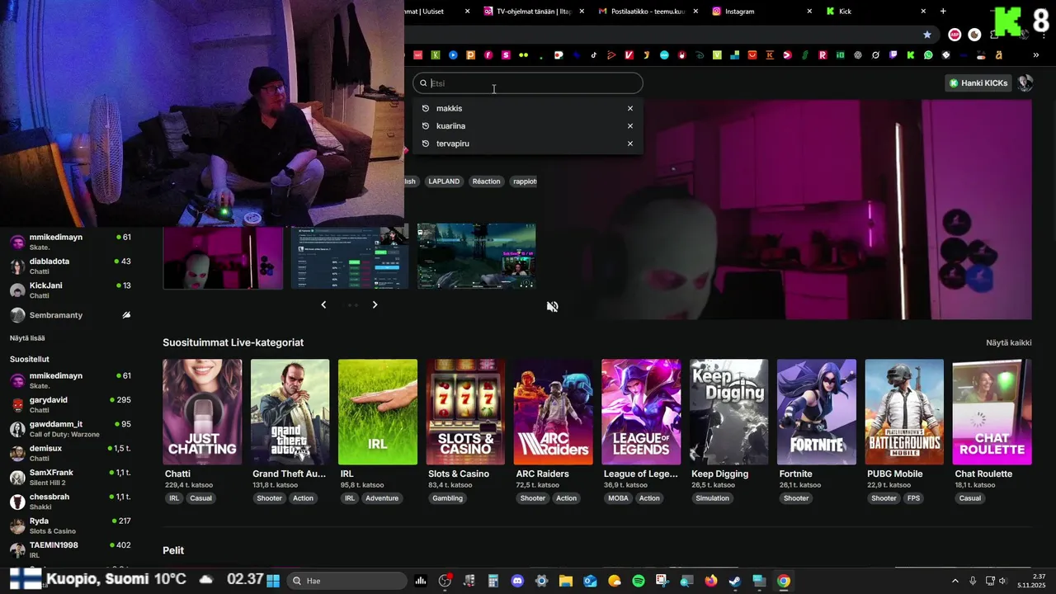Open TAEMIN1998 IRL channel
The image size is (1056, 594).
click(70, 550)
